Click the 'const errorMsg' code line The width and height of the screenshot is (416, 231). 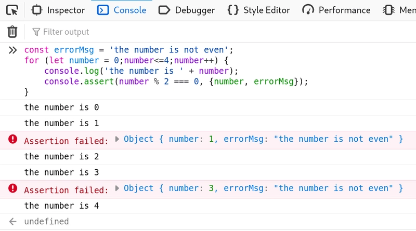coord(128,50)
